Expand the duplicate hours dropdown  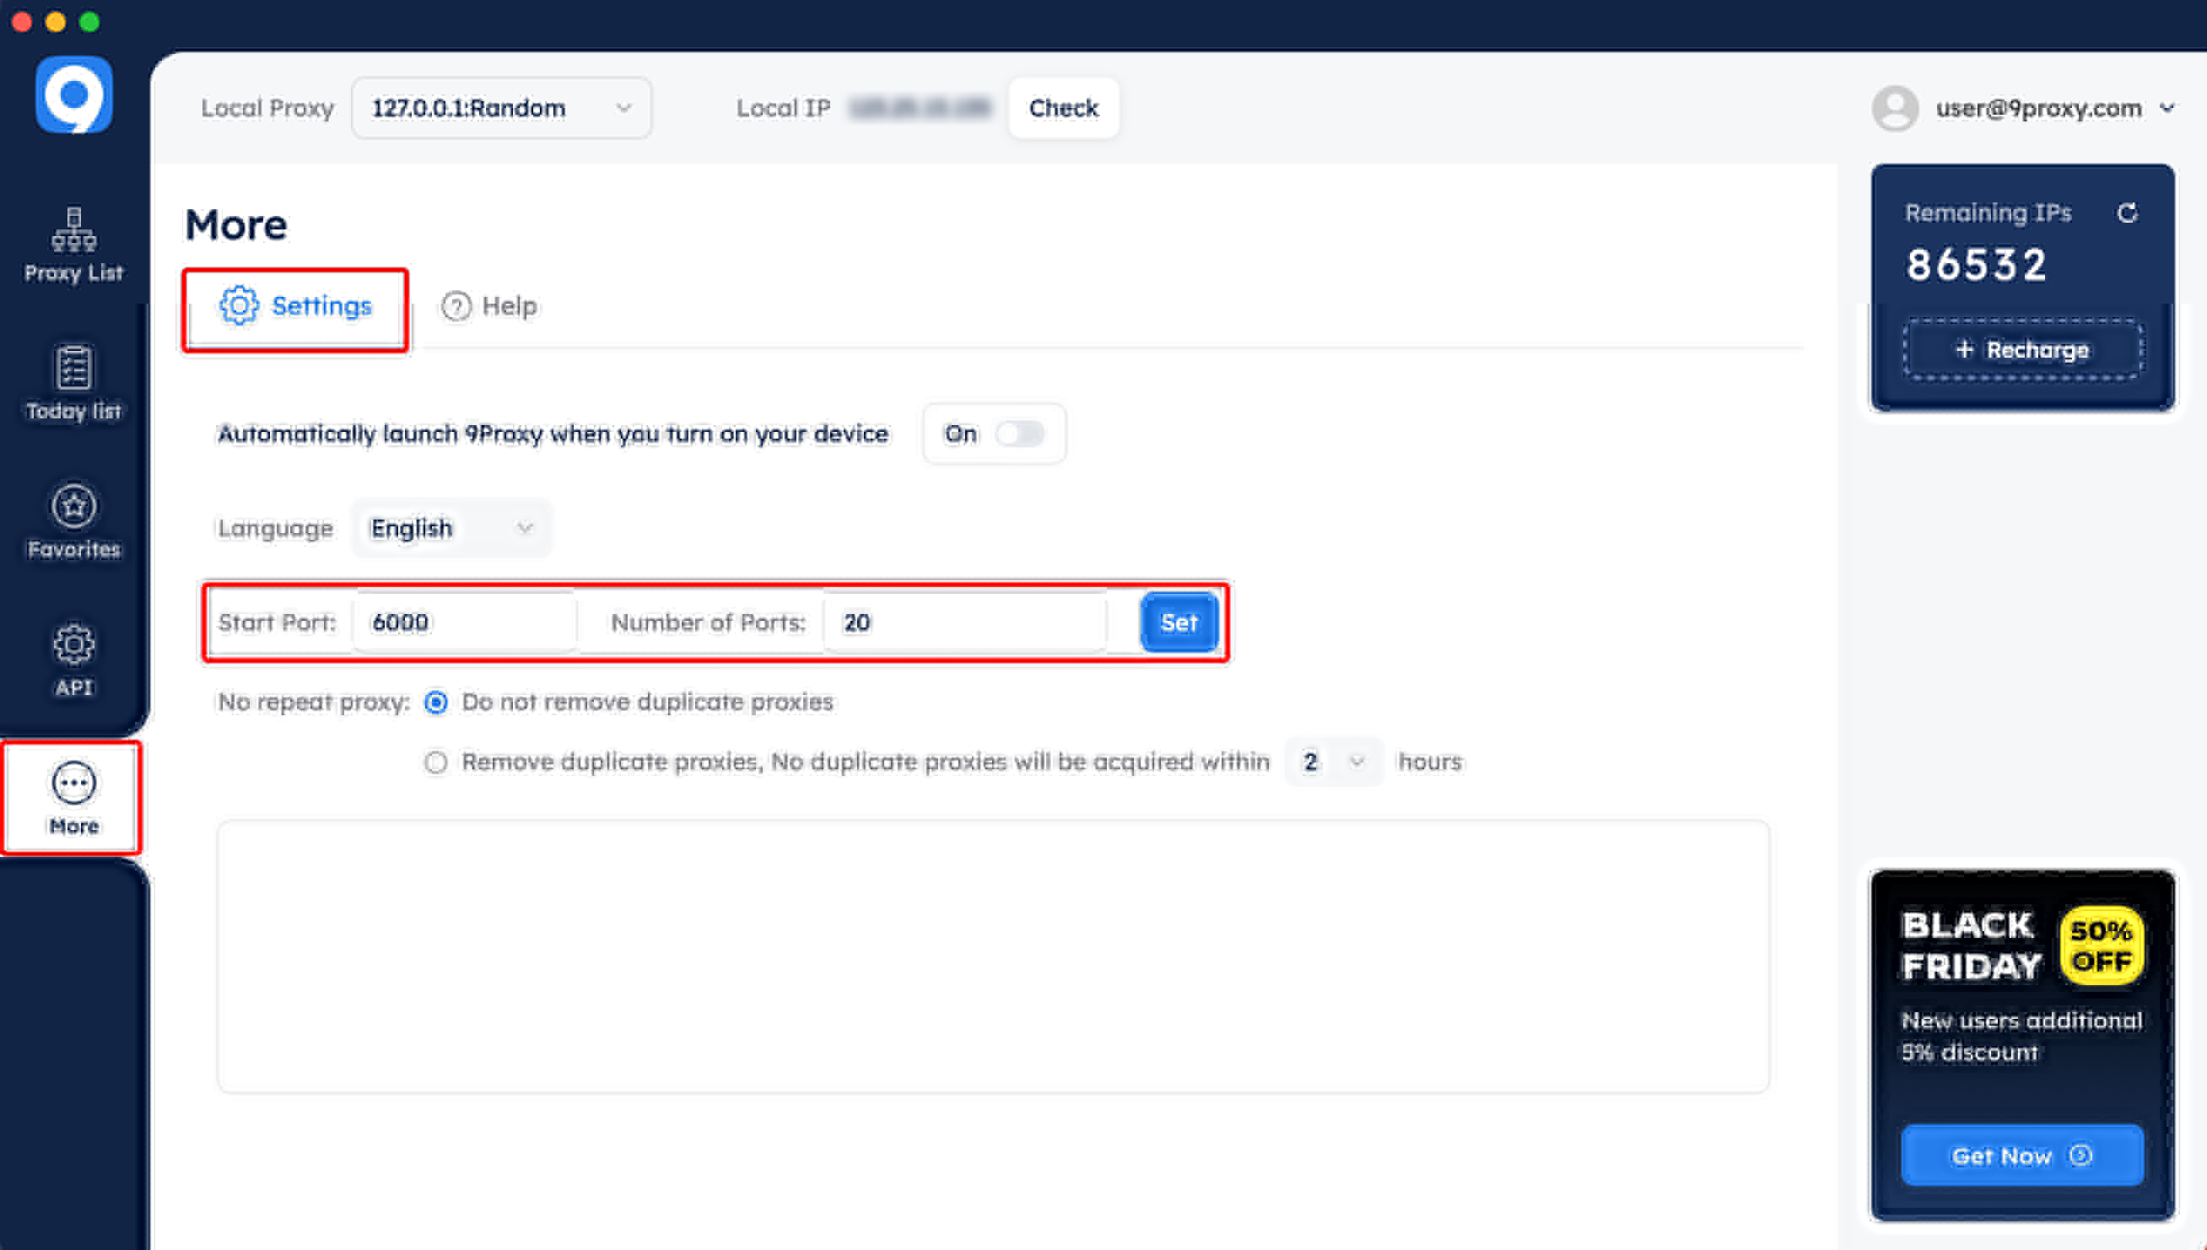(1333, 762)
